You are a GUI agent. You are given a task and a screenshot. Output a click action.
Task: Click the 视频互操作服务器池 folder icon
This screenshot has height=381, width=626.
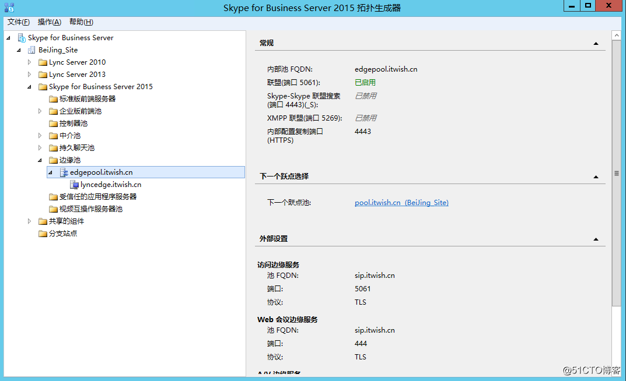click(x=53, y=209)
